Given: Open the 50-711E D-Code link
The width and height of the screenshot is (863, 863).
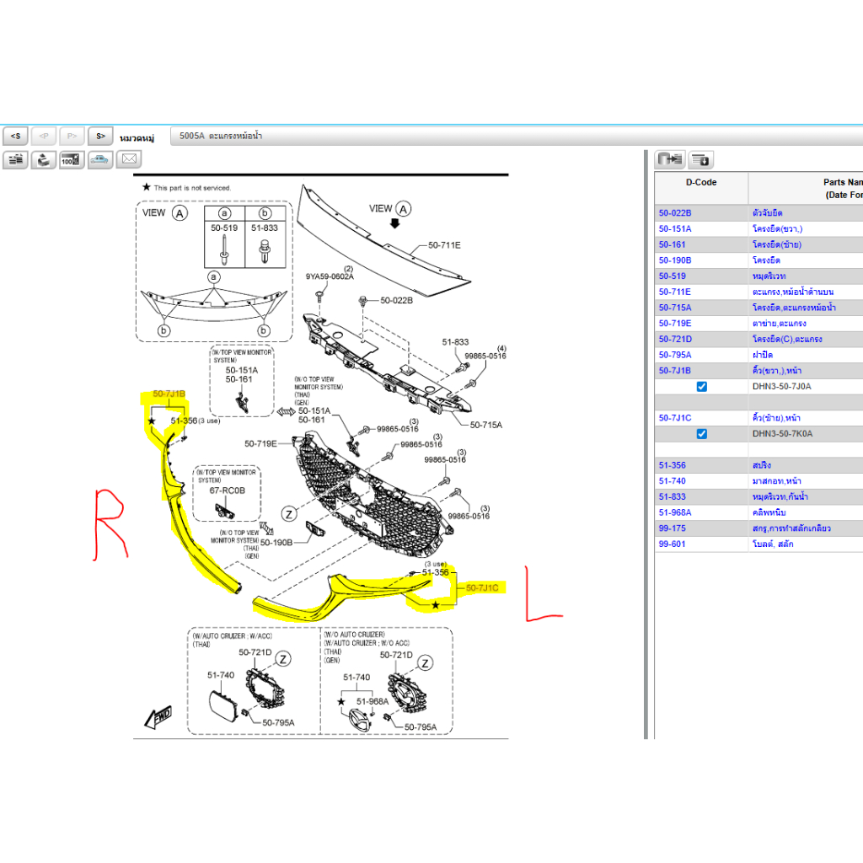Looking at the screenshot, I should [674, 292].
